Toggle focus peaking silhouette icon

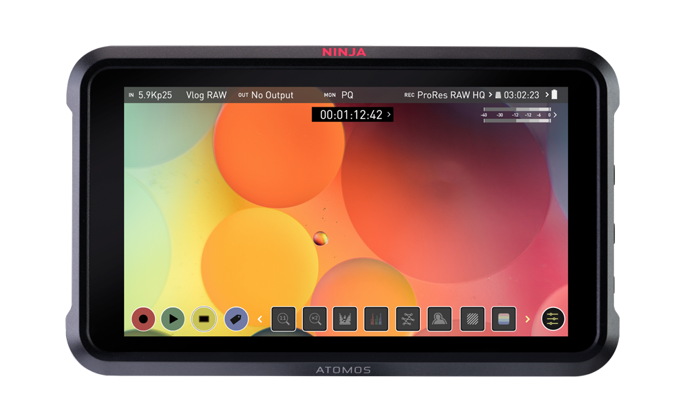[439, 319]
